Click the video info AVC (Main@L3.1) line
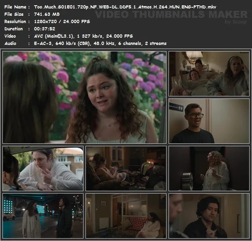Image resolution: width=252 pixels, height=241 pixels. click(x=83, y=36)
